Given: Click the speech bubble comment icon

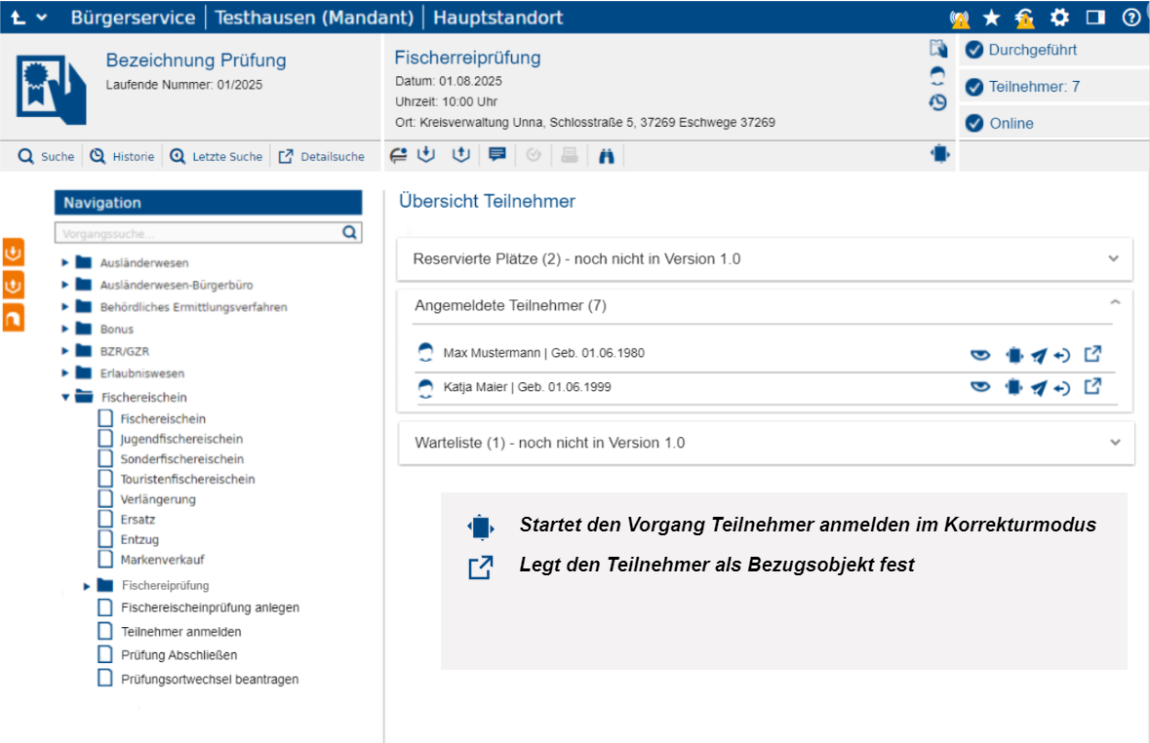Looking at the screenshot, I should (496, 155).
